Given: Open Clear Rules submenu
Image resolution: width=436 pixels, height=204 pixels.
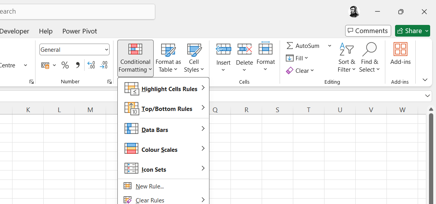Looking at the screenshot, I should click(163, 200).
